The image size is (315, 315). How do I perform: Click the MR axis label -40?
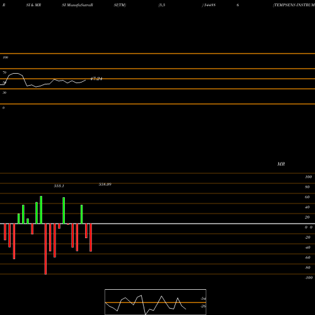pyautogui.click(x=307, y=248)
